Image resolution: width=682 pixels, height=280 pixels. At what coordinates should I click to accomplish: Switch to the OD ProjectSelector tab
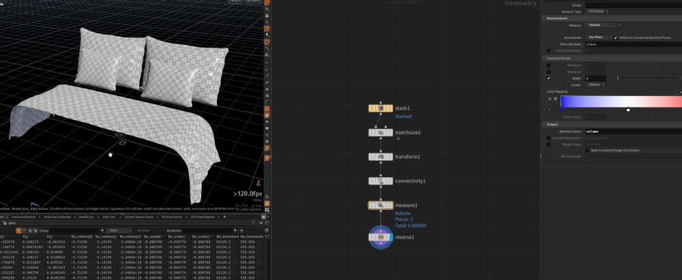pos(203,217)
